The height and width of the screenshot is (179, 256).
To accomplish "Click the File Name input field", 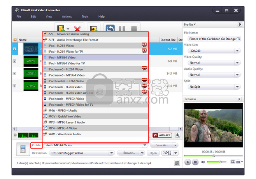I will [x=214, y=39].
